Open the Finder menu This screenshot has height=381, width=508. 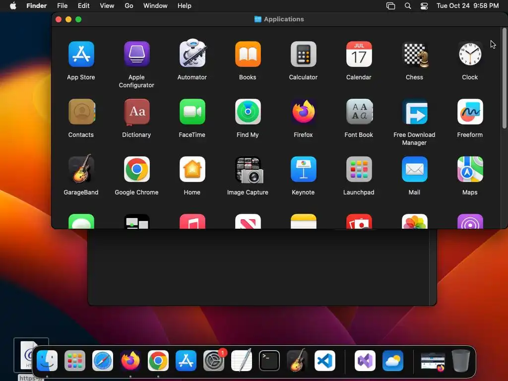pyautogui.click(x=37, y=5)
